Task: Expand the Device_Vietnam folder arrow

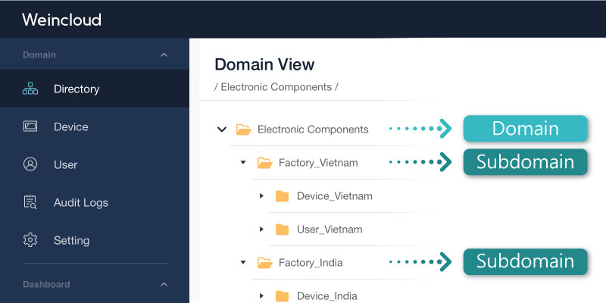Action: [x=261, y=196]
